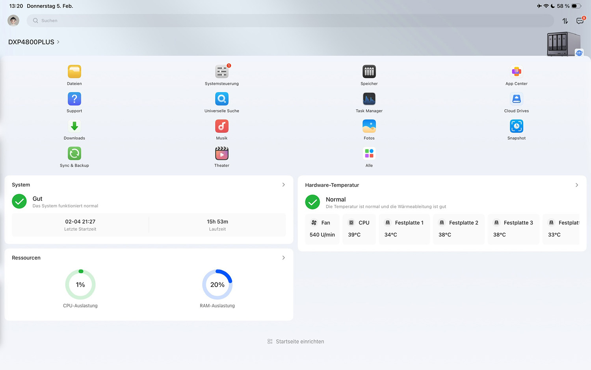
Task: Launch Systemsteuerung control panel
Action: coord(221,72)
